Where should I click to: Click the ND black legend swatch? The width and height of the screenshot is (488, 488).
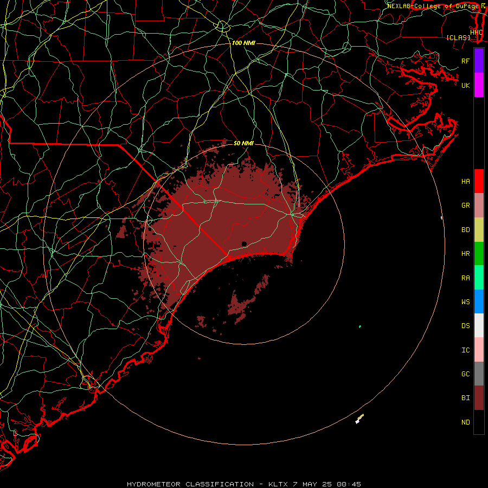click(x=479, y=422)
